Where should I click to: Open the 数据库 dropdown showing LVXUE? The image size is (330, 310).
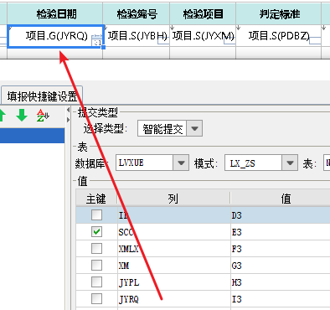[x=181, y=163]
